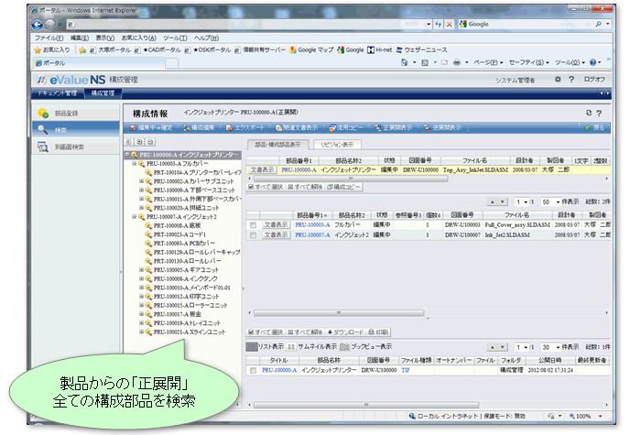This screenshot has height=435, width=641.
Task: Check the インクジェット2 row checkbox
Action: (253, 235)
